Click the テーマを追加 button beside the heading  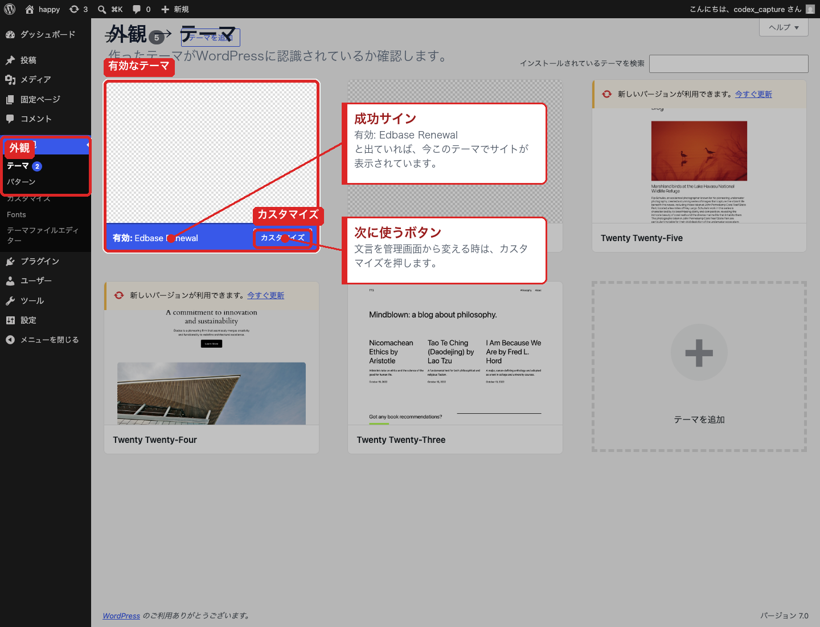coord(211,38)
